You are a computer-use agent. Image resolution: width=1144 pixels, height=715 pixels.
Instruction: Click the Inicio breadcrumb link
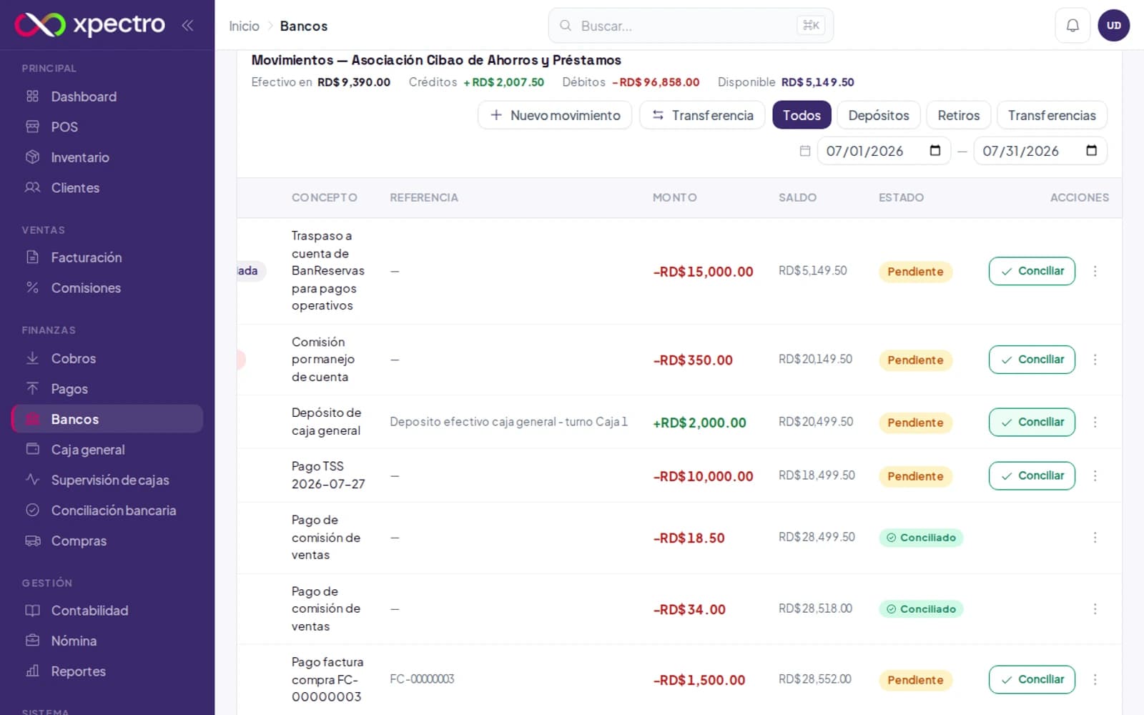(244, 26)
